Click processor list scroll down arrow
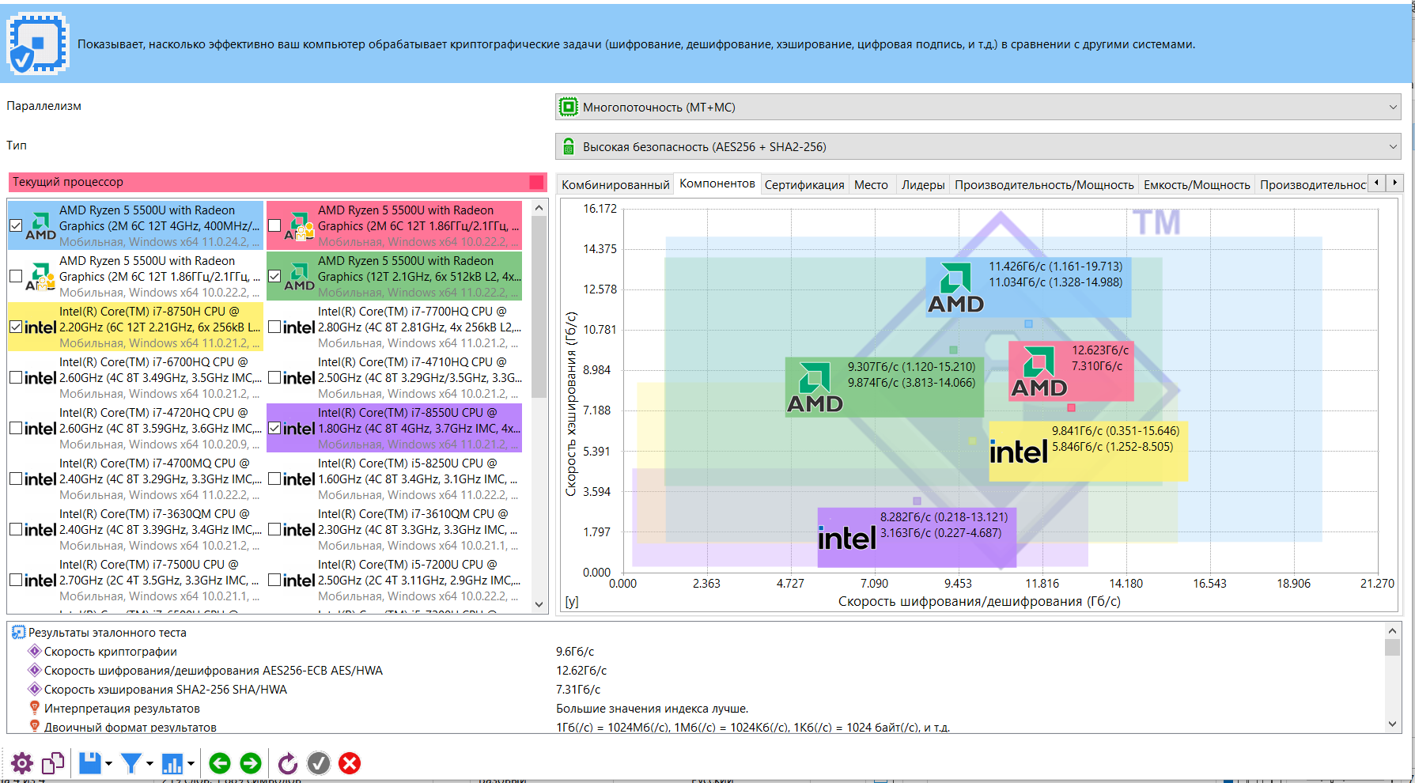This screenshot has width=1415, height=783. [539, 604]
